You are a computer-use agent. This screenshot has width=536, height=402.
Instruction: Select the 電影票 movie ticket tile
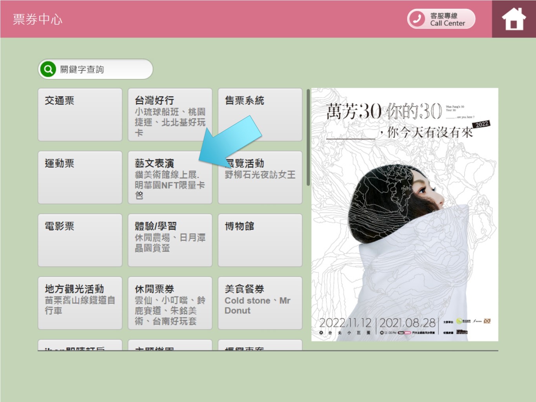click(80, 240)
